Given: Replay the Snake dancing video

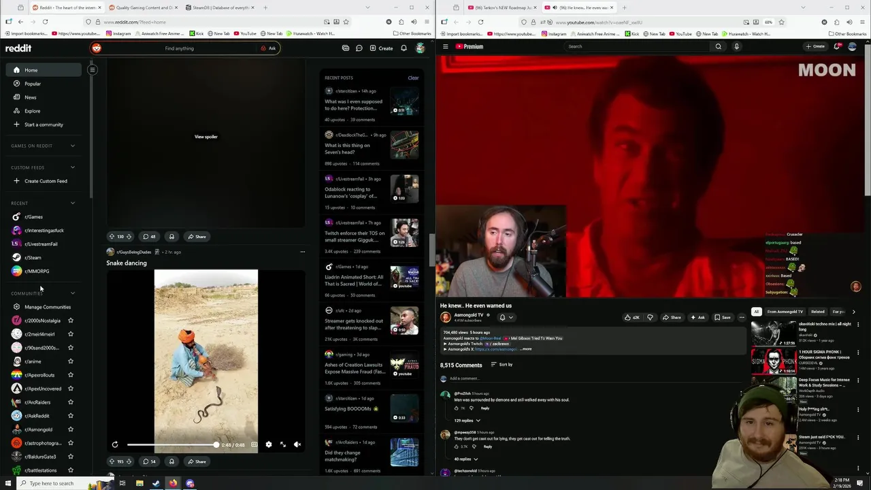Looking at the screenshot, I should click(115, 444).
